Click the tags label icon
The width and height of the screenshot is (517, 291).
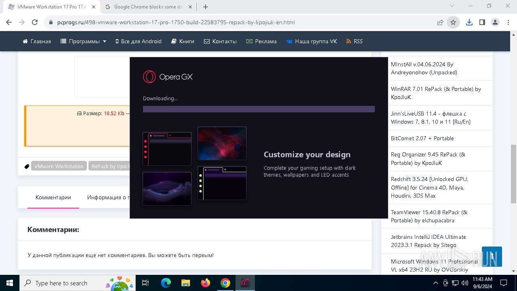pyautogui.click(x=27, y=167)
